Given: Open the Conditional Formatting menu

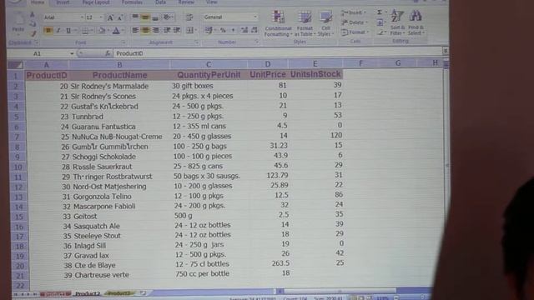Looking at the screenshot, I should pyautogui.click(x=278, y=23).
